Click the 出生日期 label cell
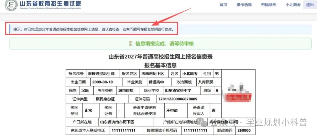 [78, 82]
